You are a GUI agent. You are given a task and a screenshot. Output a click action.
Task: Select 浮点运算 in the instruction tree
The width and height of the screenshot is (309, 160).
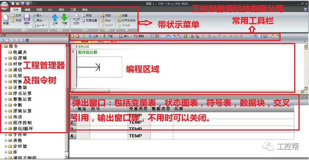[x=22, y=93]
